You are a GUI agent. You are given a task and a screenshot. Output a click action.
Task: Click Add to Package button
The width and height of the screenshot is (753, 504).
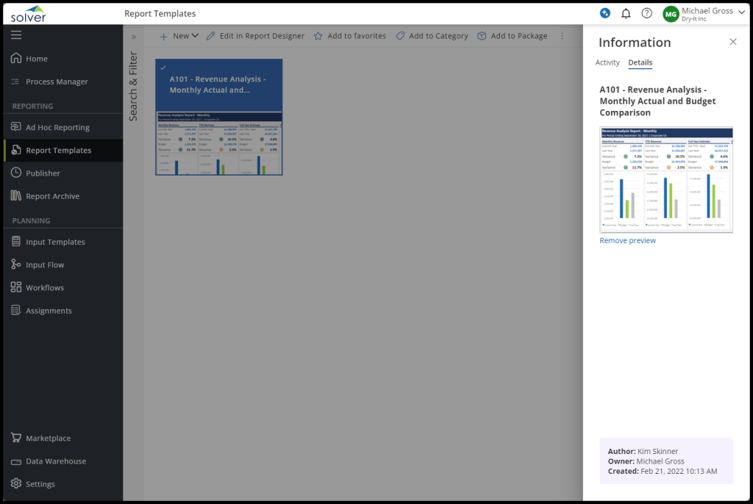[512, 36]
